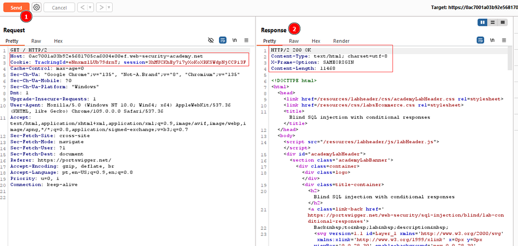This screenshot has height=246, width=518.
Task: Click the 'Accept:' header name
Action: point(20,117)
